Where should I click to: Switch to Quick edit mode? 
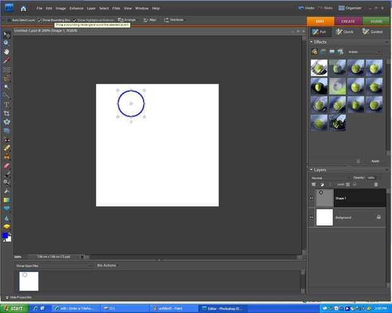345,32
